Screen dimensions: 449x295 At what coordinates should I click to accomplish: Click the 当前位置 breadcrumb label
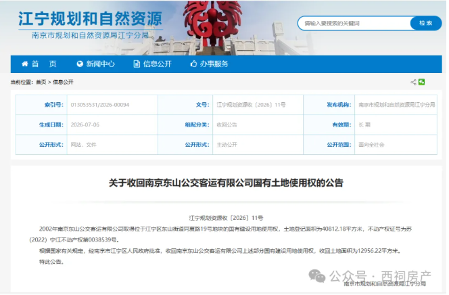coord(22,82)
